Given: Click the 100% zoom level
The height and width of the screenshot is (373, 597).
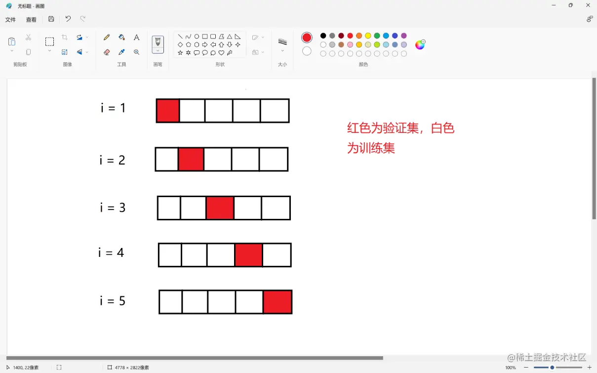Looking at the screenshot, I should coord(510,368).
